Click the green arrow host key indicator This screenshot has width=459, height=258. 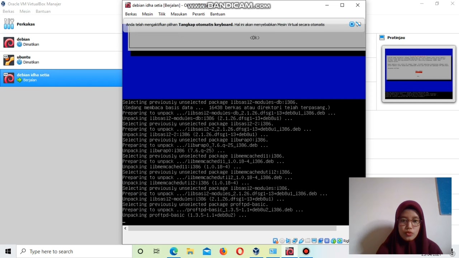pyautogui.click(x=340, y=241)
